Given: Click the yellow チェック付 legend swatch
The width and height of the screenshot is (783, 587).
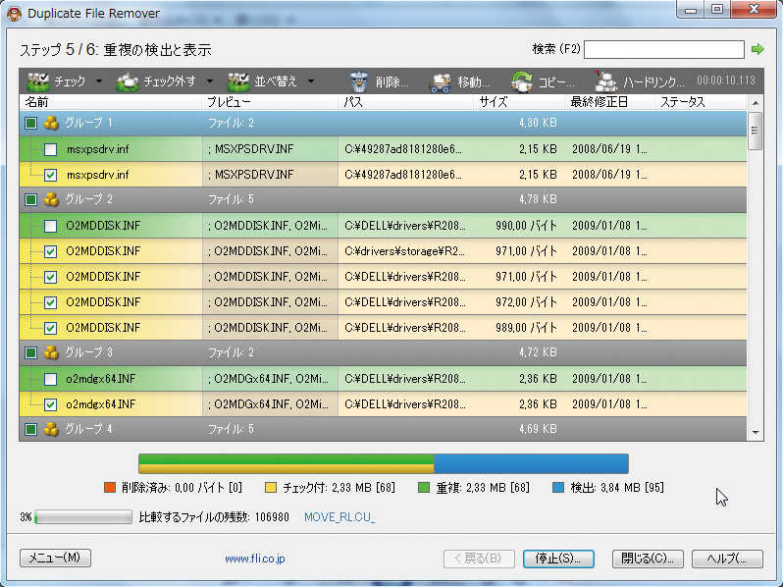Looking at the screenshot, I should click(x=271, y=488).
